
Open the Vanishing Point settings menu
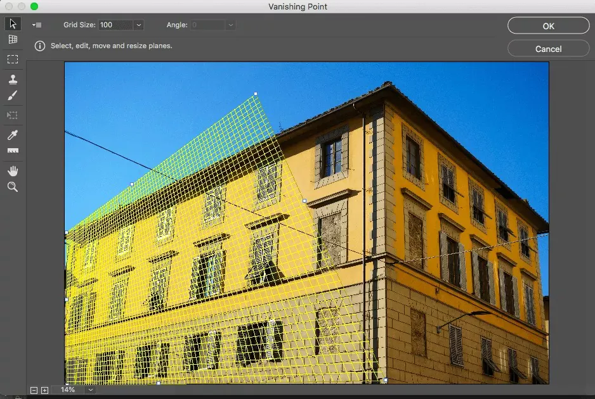tap(37, 25)
